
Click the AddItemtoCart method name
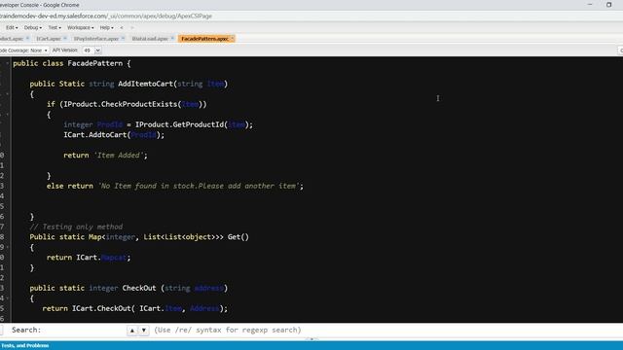click(x=145, y=84)
